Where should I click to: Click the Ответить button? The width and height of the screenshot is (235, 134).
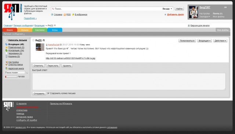click(x=38, y=66)
